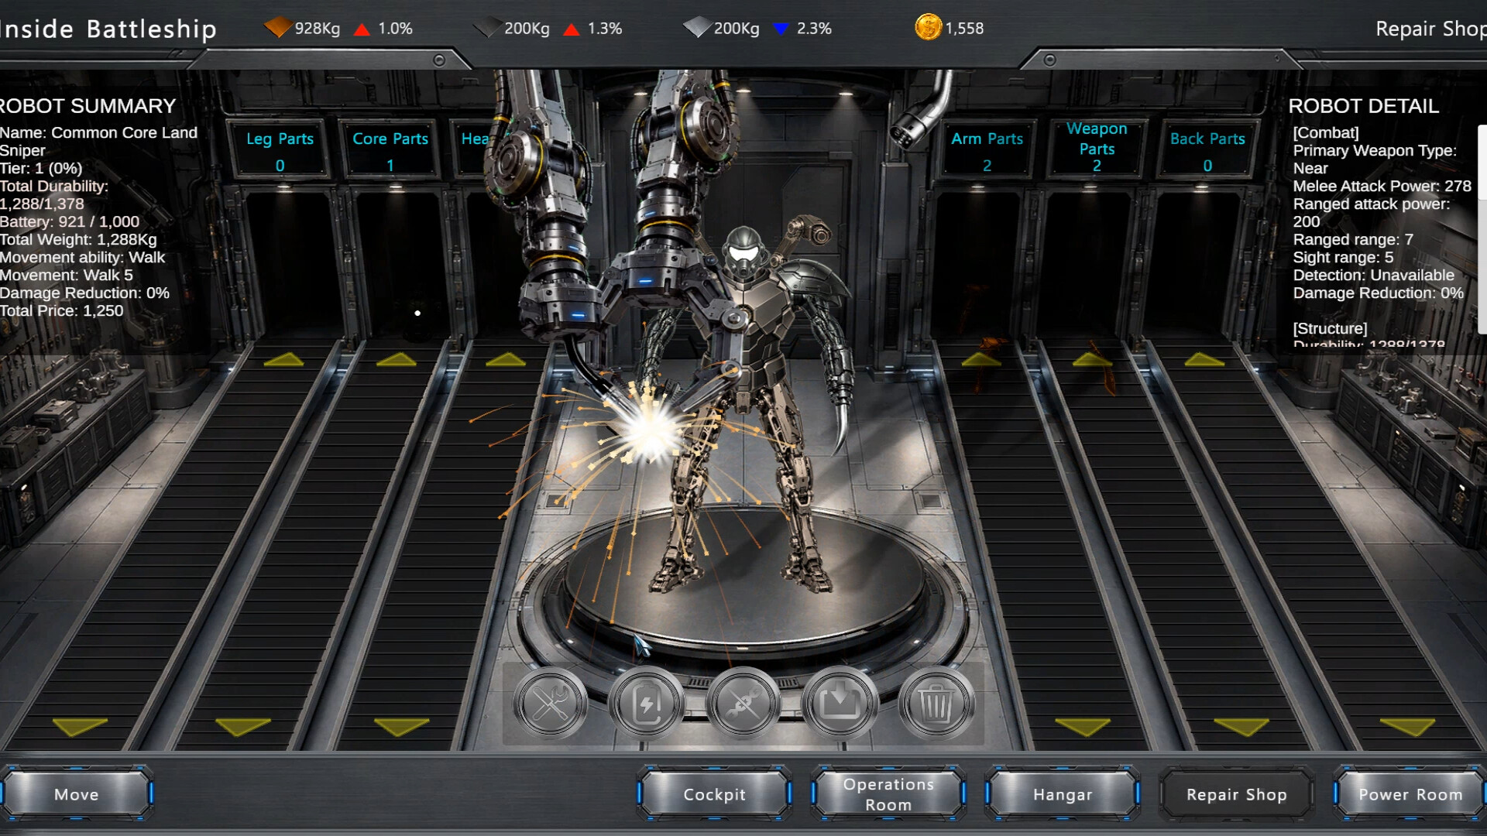1487x836 pixels.
Task: Click the red up-trend arrow beside 1.0%
Action: (x=362, y=29)
